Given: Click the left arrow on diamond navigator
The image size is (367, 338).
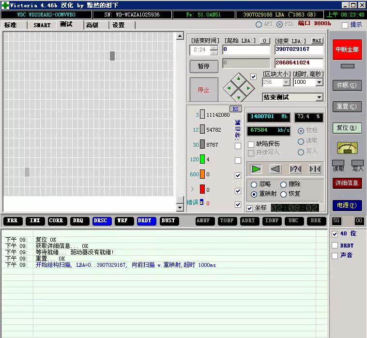Looking at the screenshot, I should (x=229, y=88).
